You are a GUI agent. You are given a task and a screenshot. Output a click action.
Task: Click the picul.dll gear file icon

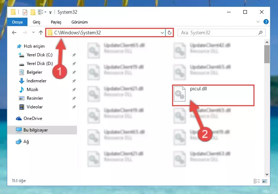[x=179, y=94]
